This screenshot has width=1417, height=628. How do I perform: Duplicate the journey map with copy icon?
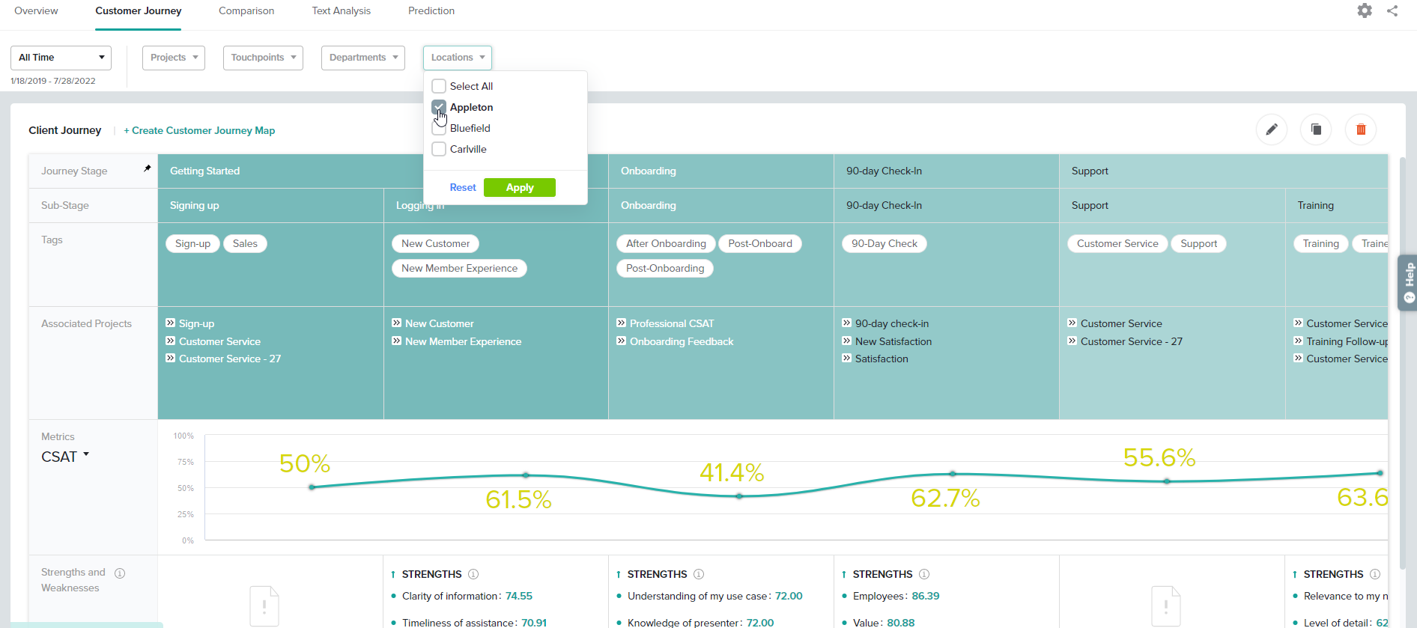(1316, 129)
